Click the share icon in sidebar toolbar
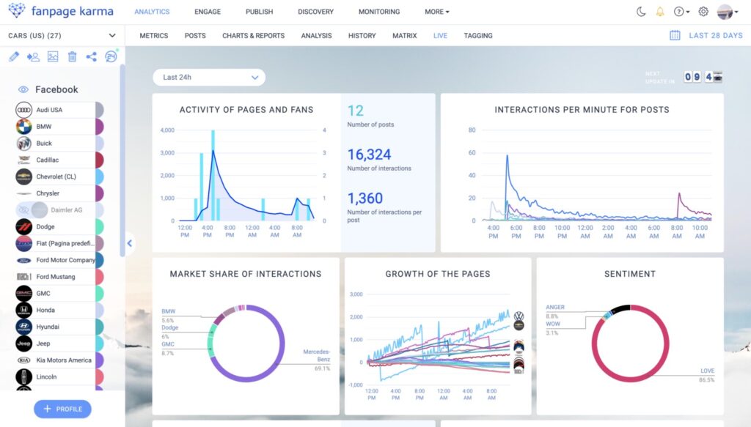 pyautogui.click(x=92, y=56)
